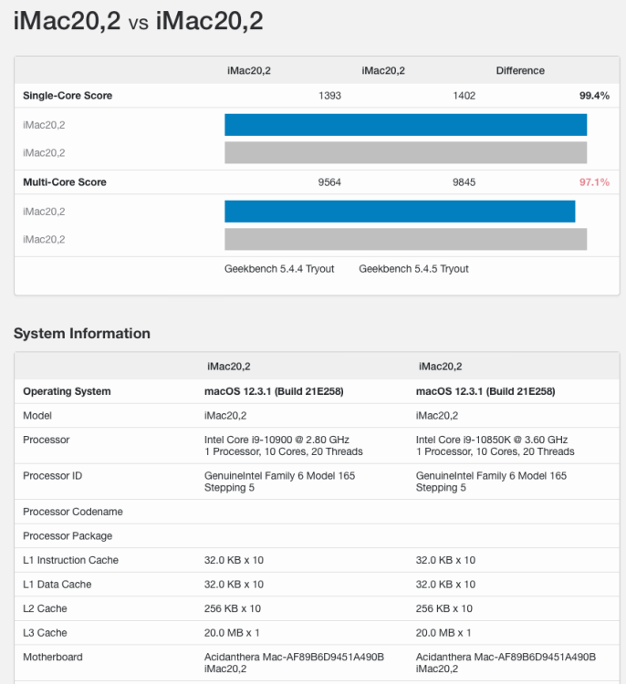626x684 pixels.
Task: Click the Motherboard row label
Action: [53, 657]
